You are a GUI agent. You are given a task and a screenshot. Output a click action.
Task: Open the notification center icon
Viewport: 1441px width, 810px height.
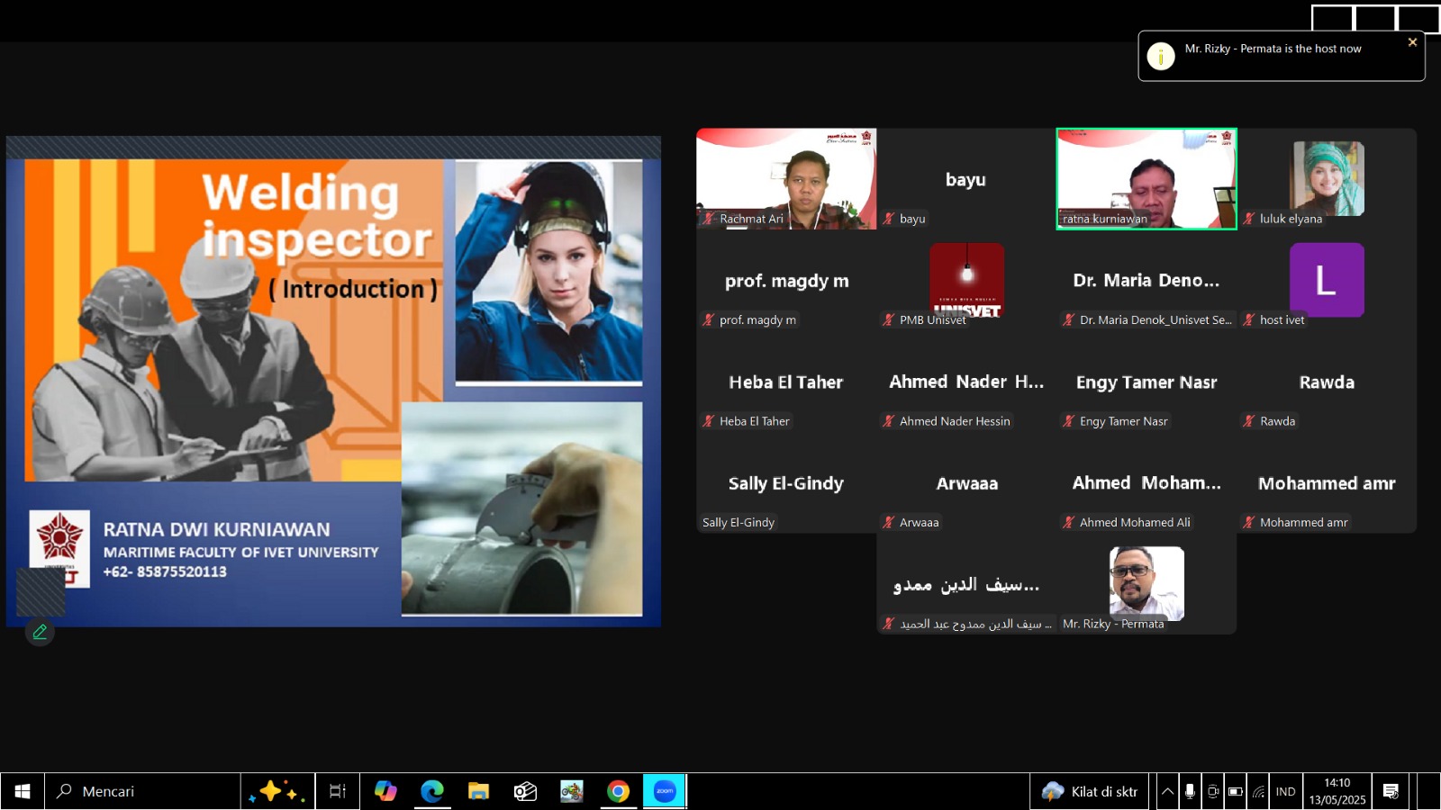click(x=1391, y=791)
